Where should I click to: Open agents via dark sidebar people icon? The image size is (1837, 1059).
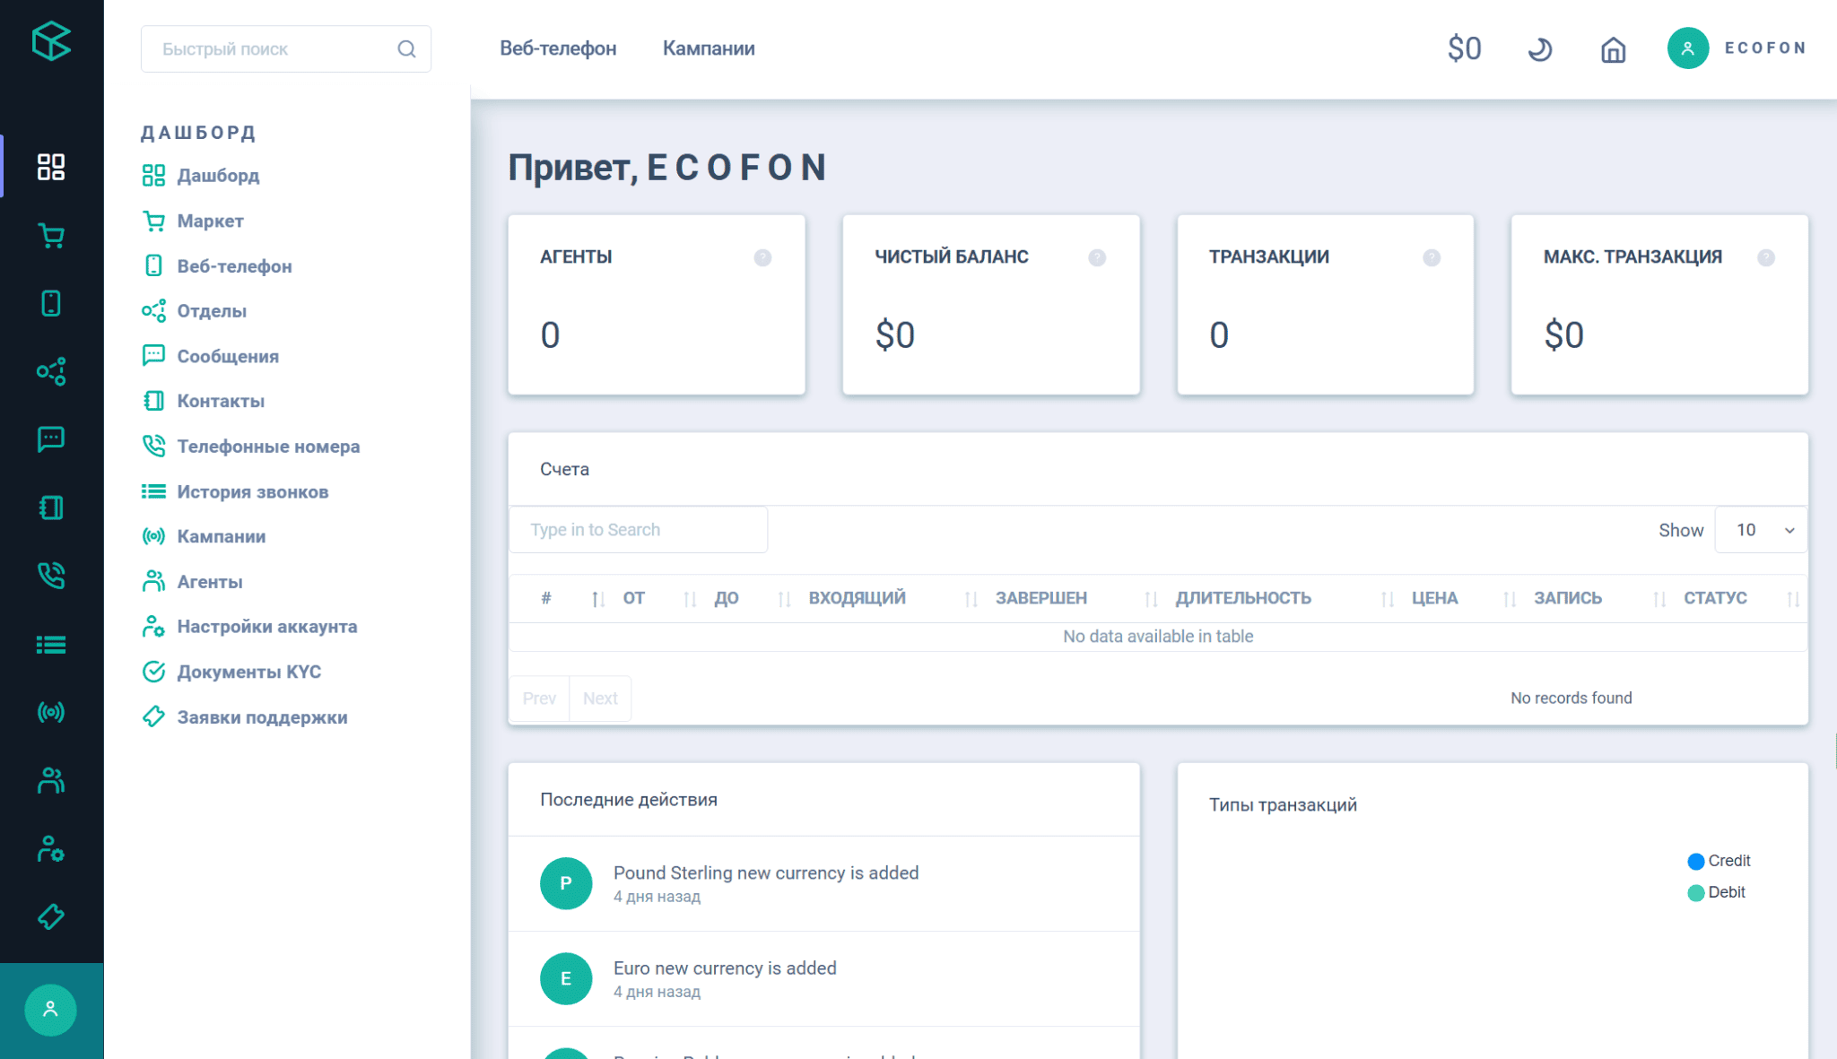51,780
